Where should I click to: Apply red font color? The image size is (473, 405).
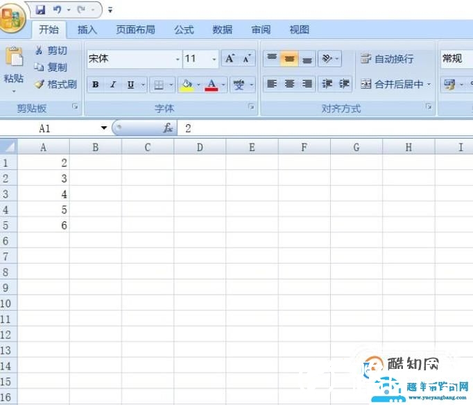[212, 85]
